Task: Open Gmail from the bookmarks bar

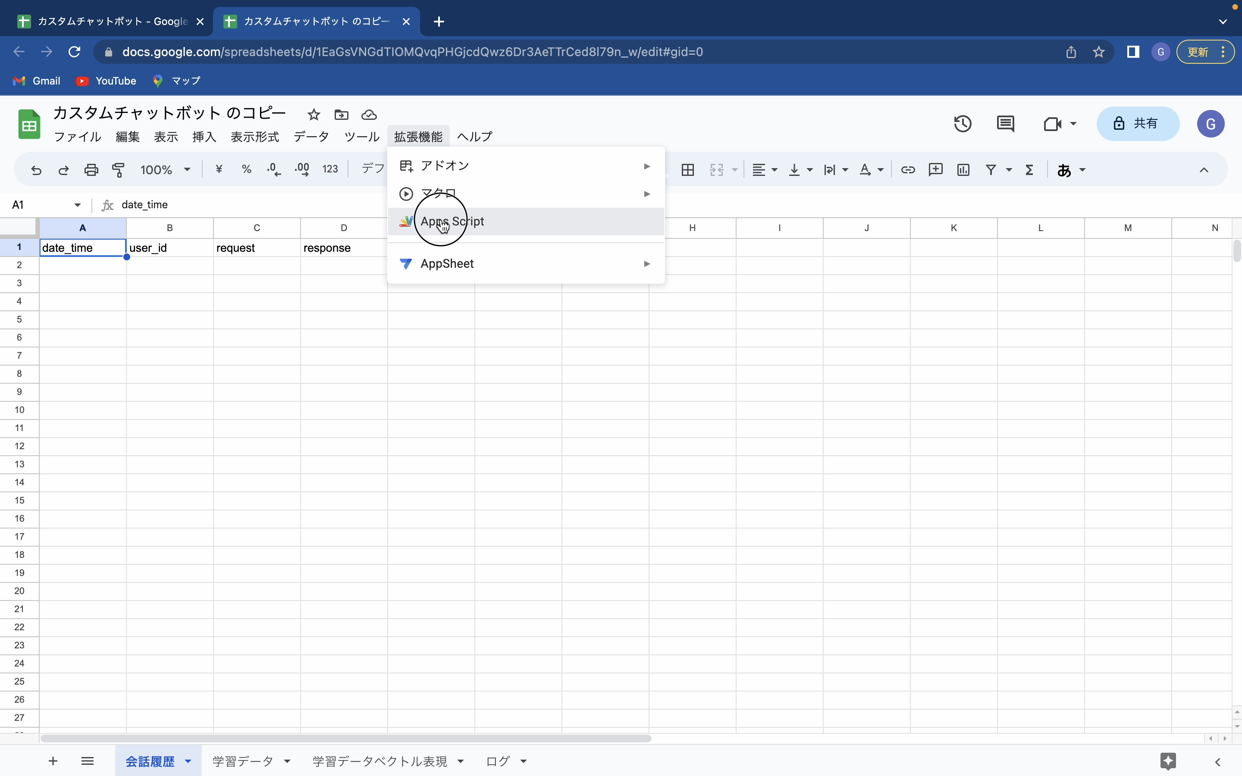Action: pyautogui.click(x=36, y=81)
